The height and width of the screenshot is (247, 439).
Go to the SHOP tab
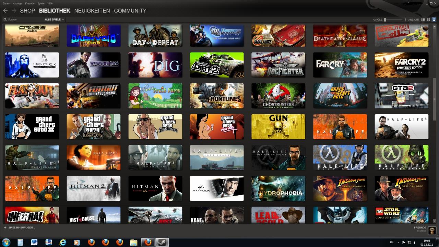pyautogui.click(x=27, y=11)
